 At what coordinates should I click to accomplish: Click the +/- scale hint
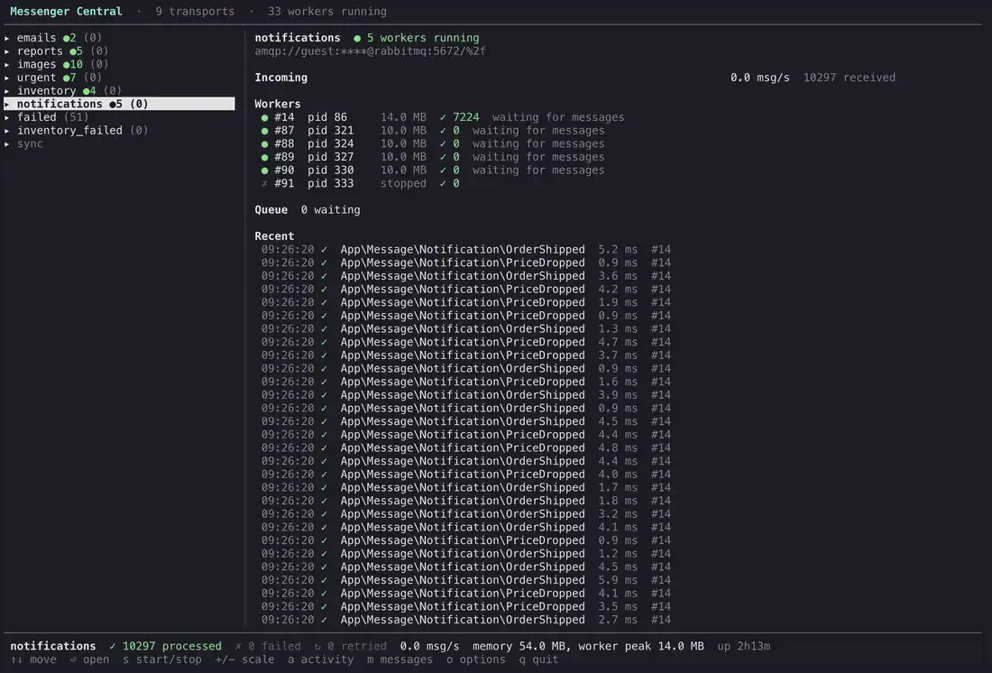pos(244,659)
